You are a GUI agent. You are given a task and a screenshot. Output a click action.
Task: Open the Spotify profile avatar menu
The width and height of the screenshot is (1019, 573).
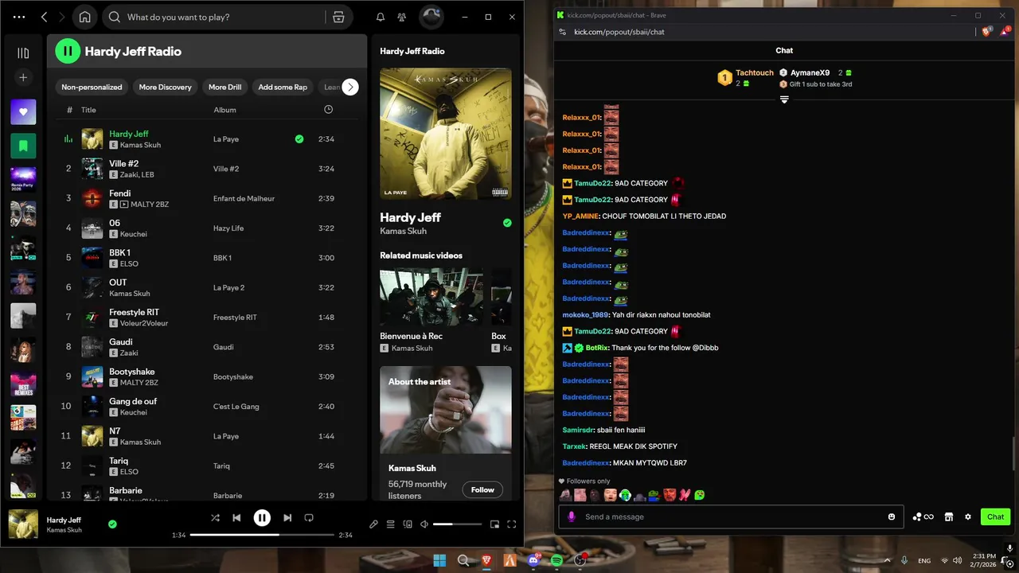tap(431, 17)
